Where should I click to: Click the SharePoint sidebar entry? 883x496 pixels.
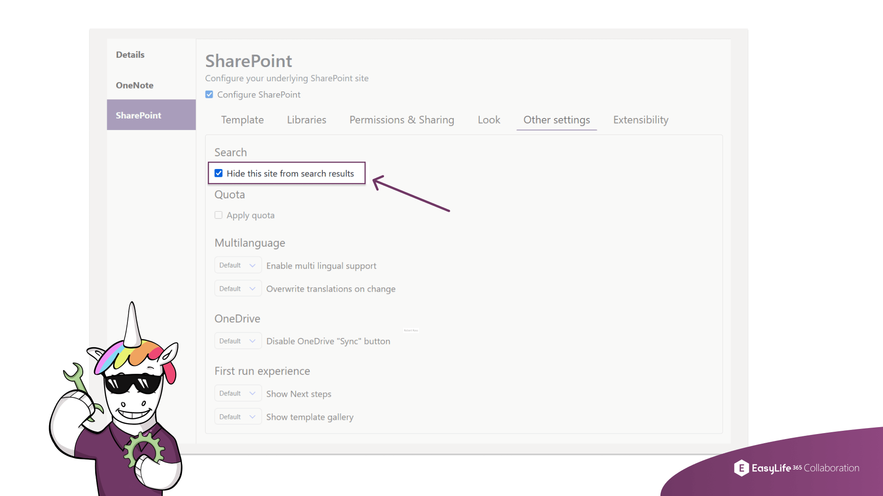coord(138,115)
